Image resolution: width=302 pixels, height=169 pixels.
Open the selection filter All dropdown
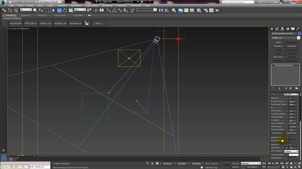click(x=26, y=9)
